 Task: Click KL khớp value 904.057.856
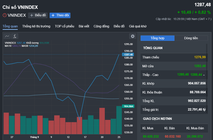click(x=197, y=83)
